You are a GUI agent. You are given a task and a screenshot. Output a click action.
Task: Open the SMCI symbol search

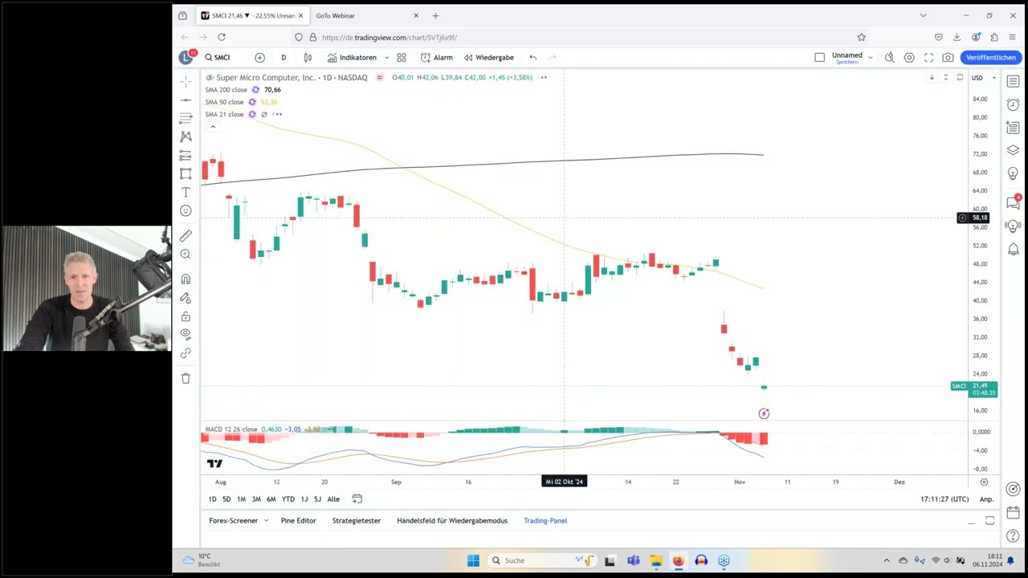tap(218, 58)
